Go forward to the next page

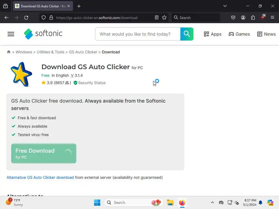pos(16,18)
